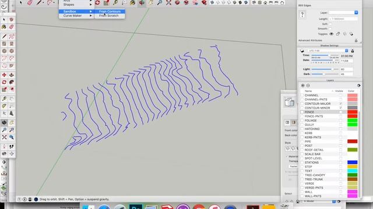Activate the Push/Pull tool in the left palette
Screen dimensions: 373x209
coord(12,75)
